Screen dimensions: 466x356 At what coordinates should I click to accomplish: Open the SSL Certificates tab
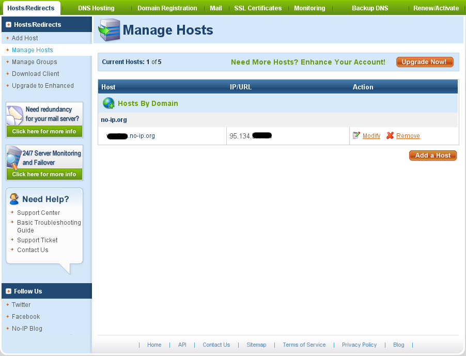[258, 8]
